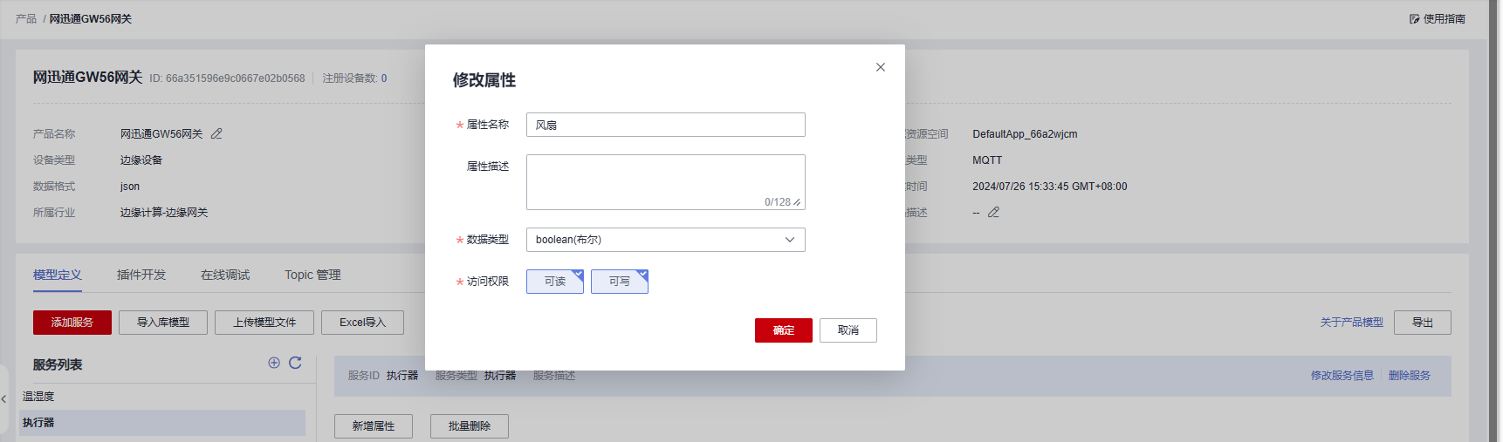Click the edit pencil beside the description field

click(993, 212)
